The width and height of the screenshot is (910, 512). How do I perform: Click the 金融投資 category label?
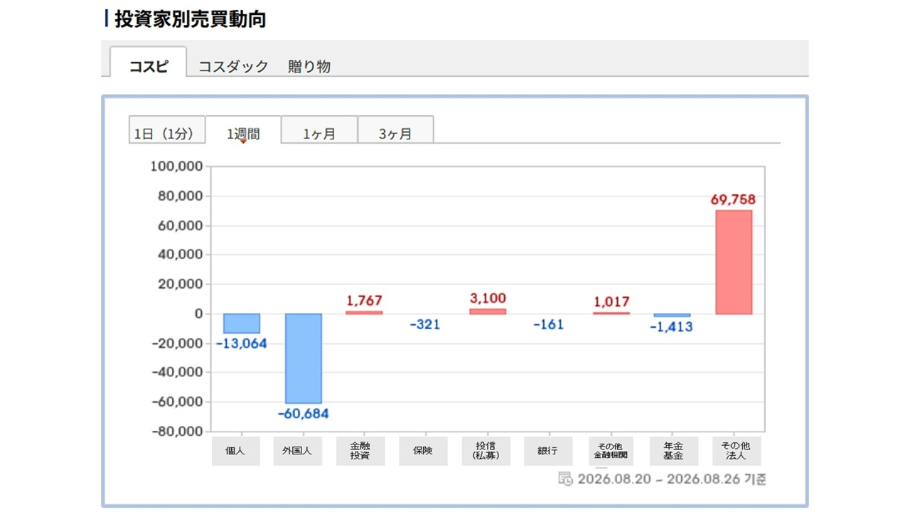(x=360, y=451)
